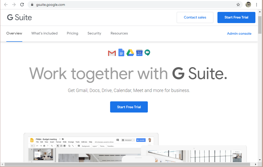Reload the page with the refresh icon
263x167 pixels.
pyautogui.click(x=22, y=5)
